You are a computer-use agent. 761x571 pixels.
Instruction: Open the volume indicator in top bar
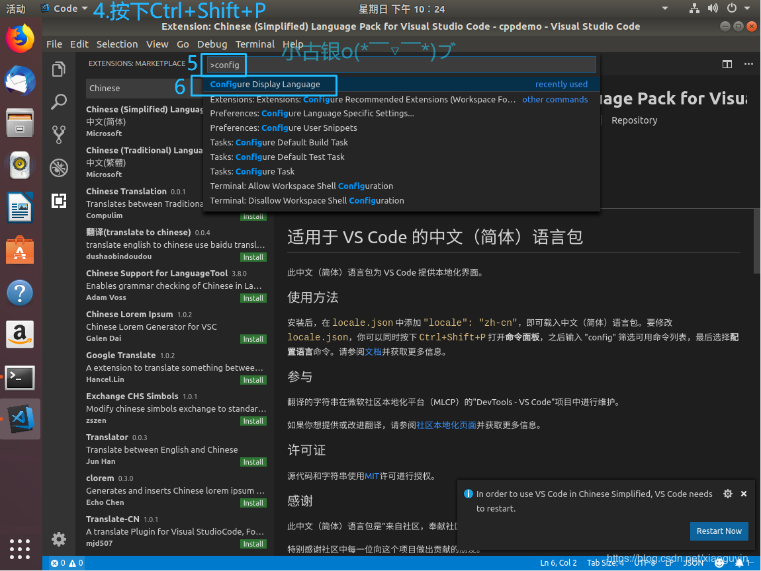(713, 8)
